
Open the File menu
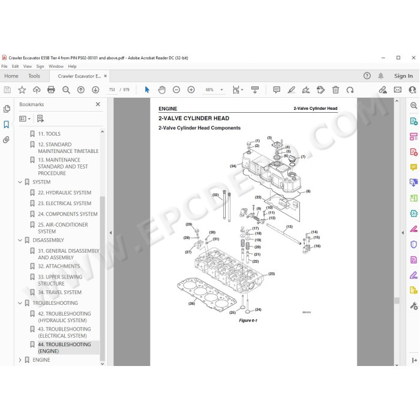click(4, 66)
